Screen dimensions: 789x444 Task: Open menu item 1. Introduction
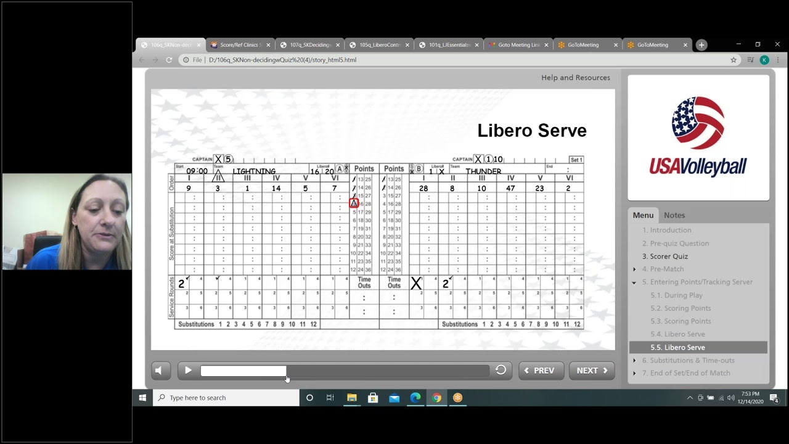666,230
